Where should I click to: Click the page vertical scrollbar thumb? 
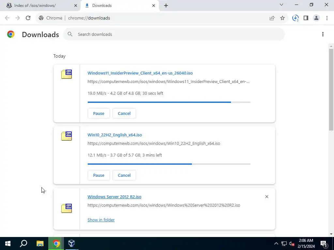point(331,90)
